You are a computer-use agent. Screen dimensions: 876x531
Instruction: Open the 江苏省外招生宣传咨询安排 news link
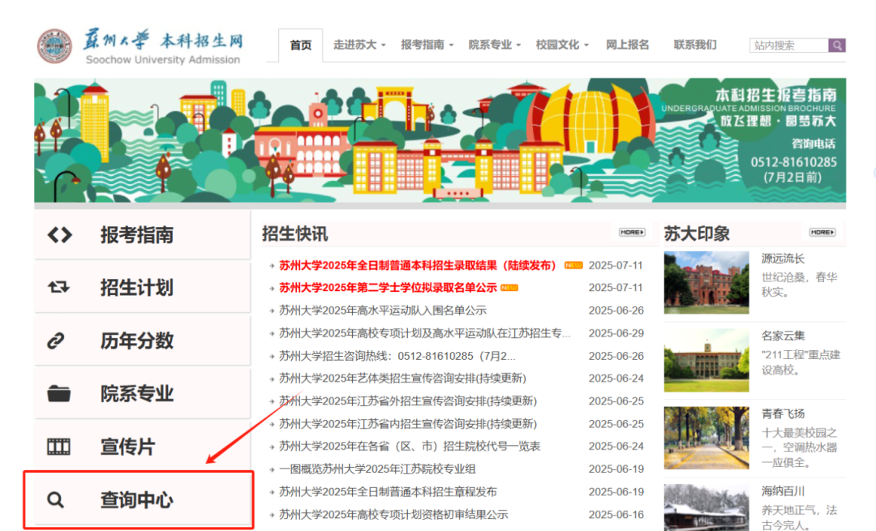[x=408, y=401]
